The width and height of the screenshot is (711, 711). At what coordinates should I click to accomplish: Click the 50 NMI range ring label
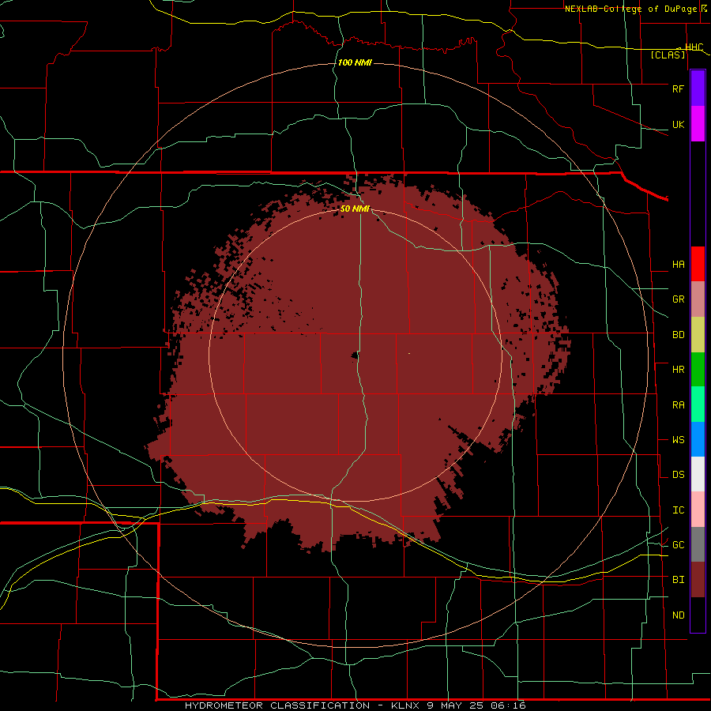click(355, 209)
